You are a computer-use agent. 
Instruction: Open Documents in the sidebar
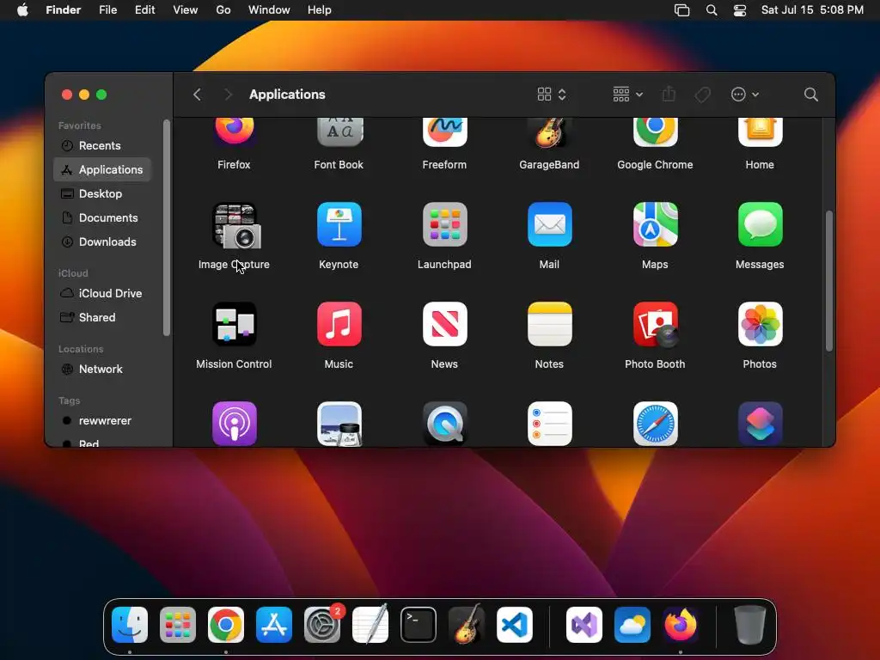103,217
